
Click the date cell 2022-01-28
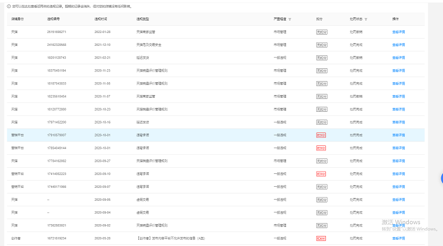tap(102, 32)
